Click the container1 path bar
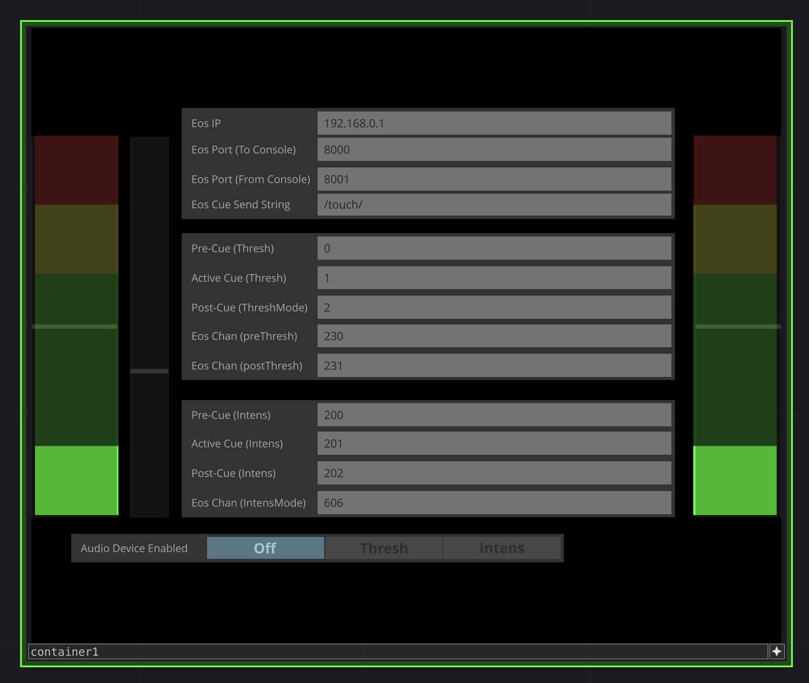The image size is (809, 683). coord(393,652)
